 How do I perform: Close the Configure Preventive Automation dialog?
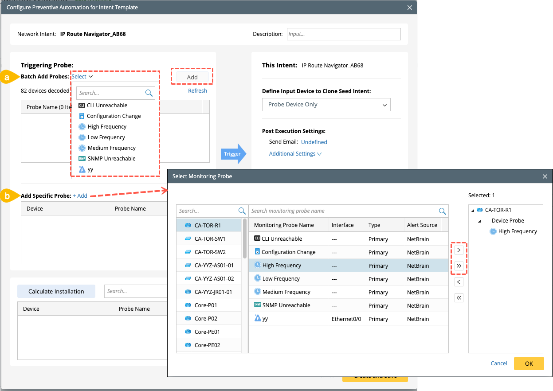pos(410,8)
